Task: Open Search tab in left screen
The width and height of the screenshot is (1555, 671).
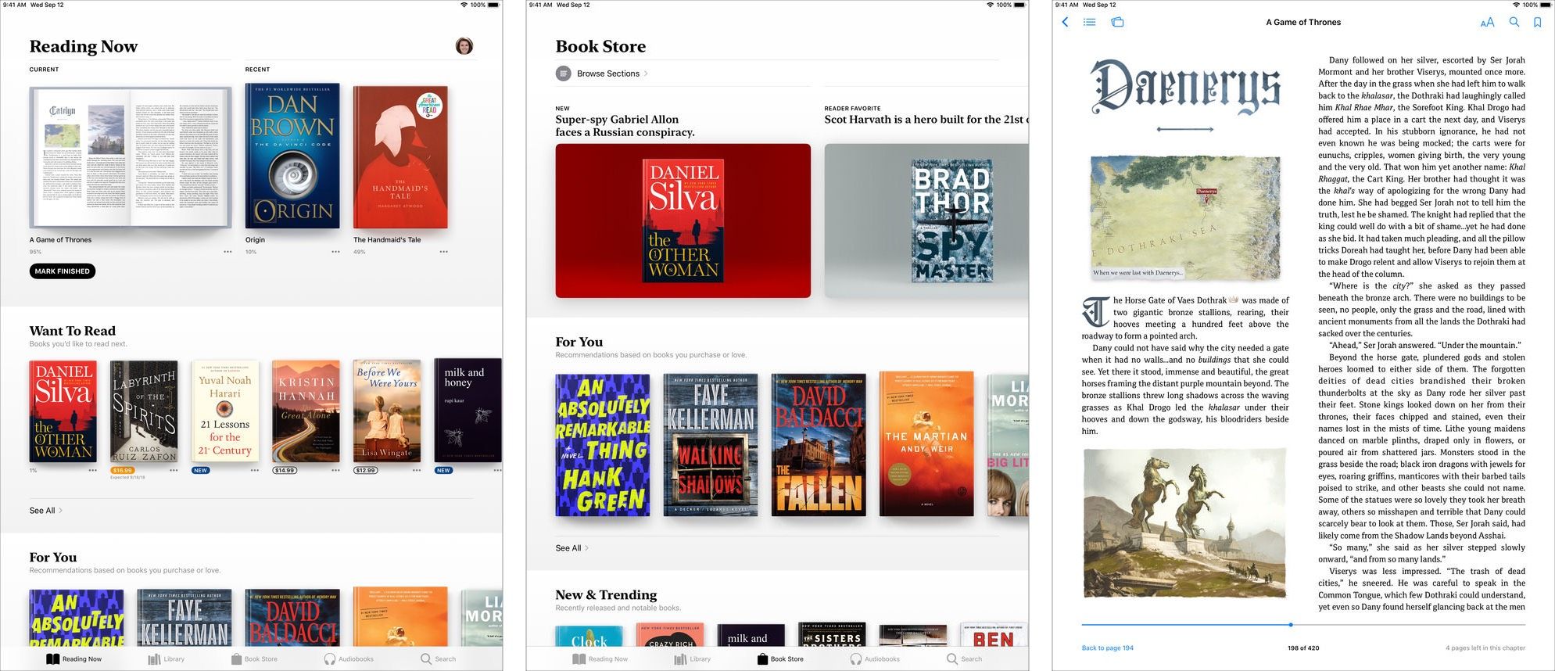Action: (438, 659)
